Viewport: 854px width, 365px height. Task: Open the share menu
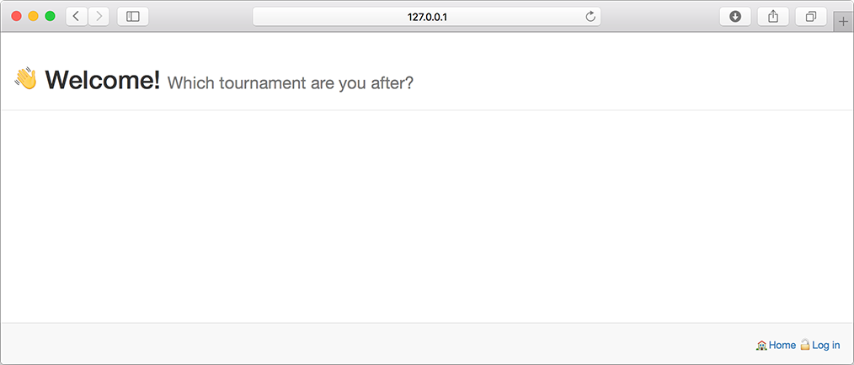[x=773, y=17]
